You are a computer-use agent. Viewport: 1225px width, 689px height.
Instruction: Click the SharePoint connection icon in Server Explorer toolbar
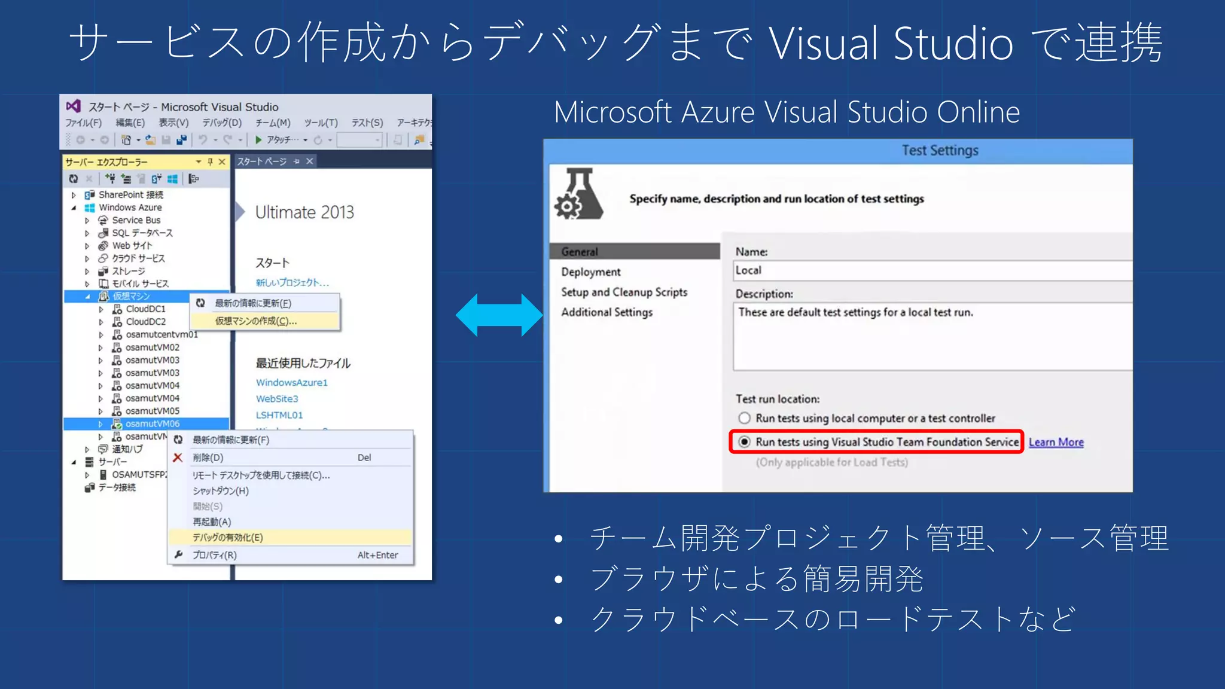point(157,179)
